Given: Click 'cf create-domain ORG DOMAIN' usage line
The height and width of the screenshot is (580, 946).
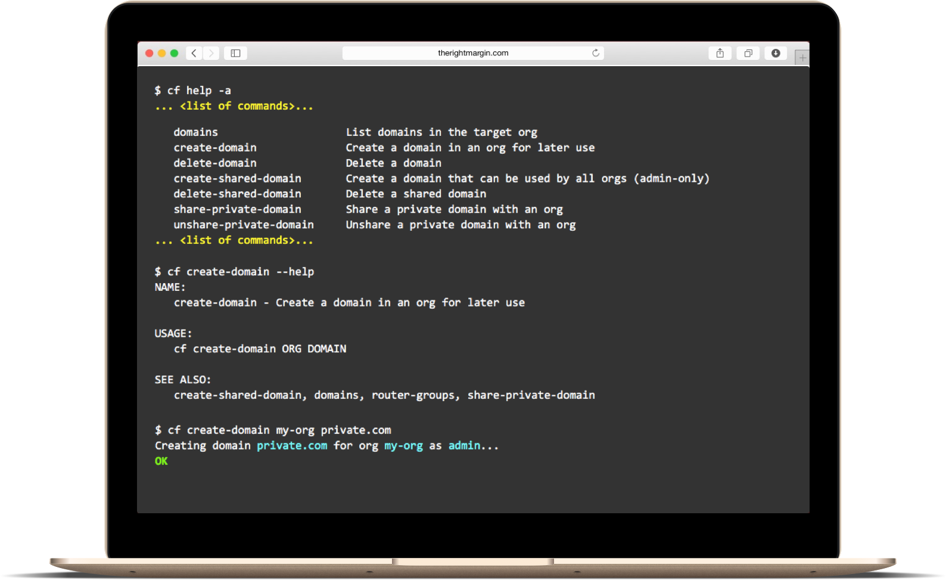Looking at the screenshot, I should 260,349.
